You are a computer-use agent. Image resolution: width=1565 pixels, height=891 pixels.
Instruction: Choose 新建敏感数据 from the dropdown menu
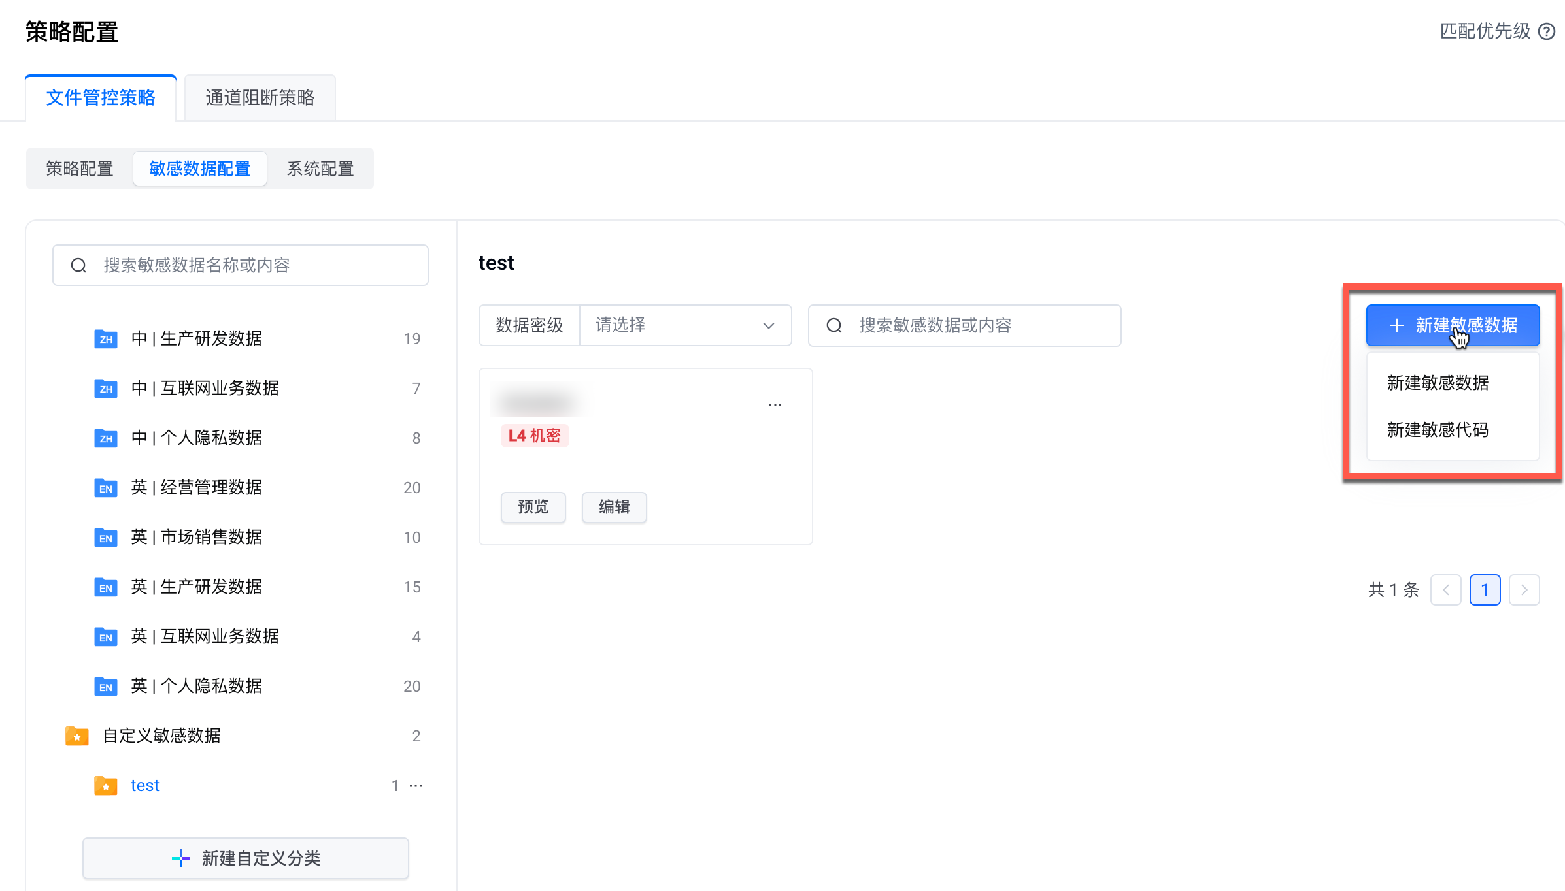1453,383
